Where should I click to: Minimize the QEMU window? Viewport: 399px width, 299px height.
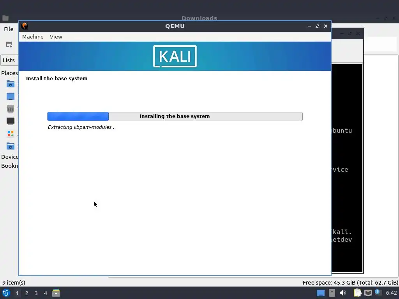click(x=309, y=26)
